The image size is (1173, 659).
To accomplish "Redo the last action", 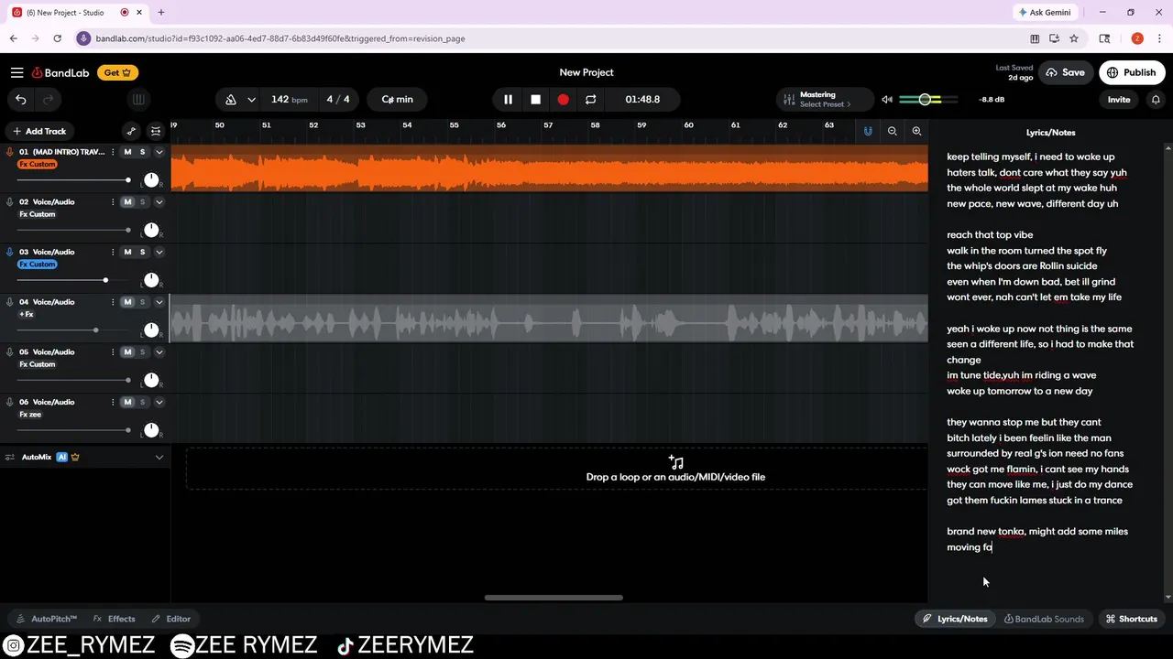I will [x=48, y=99].
